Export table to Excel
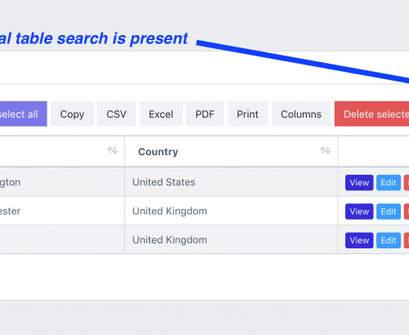 pyautogui.click(x=161, y=114)
